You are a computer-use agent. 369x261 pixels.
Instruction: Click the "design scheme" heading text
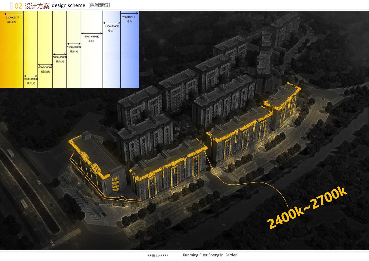pyautogui.click(x=68, y=5)
